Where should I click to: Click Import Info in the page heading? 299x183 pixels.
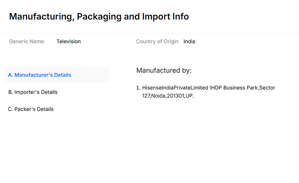(x=166, y=17)
